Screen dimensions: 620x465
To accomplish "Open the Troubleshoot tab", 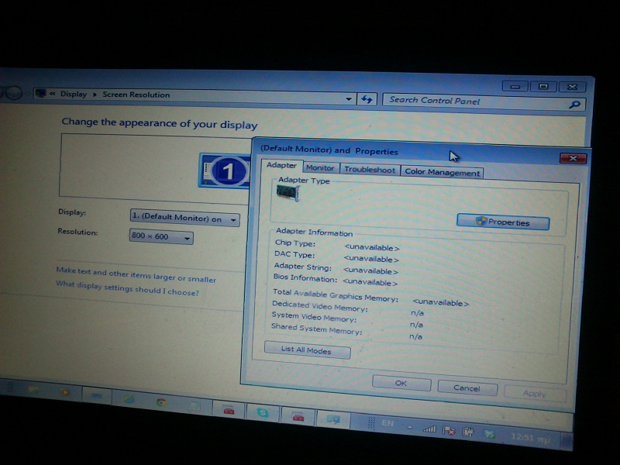I will coord(370,170).
